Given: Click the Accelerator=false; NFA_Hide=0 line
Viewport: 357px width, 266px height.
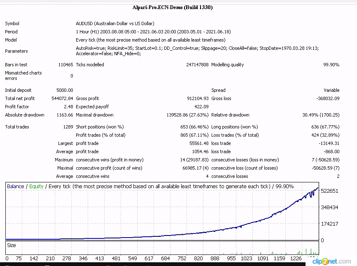Looking at the screenshot, I should click(x=108, y=54).
